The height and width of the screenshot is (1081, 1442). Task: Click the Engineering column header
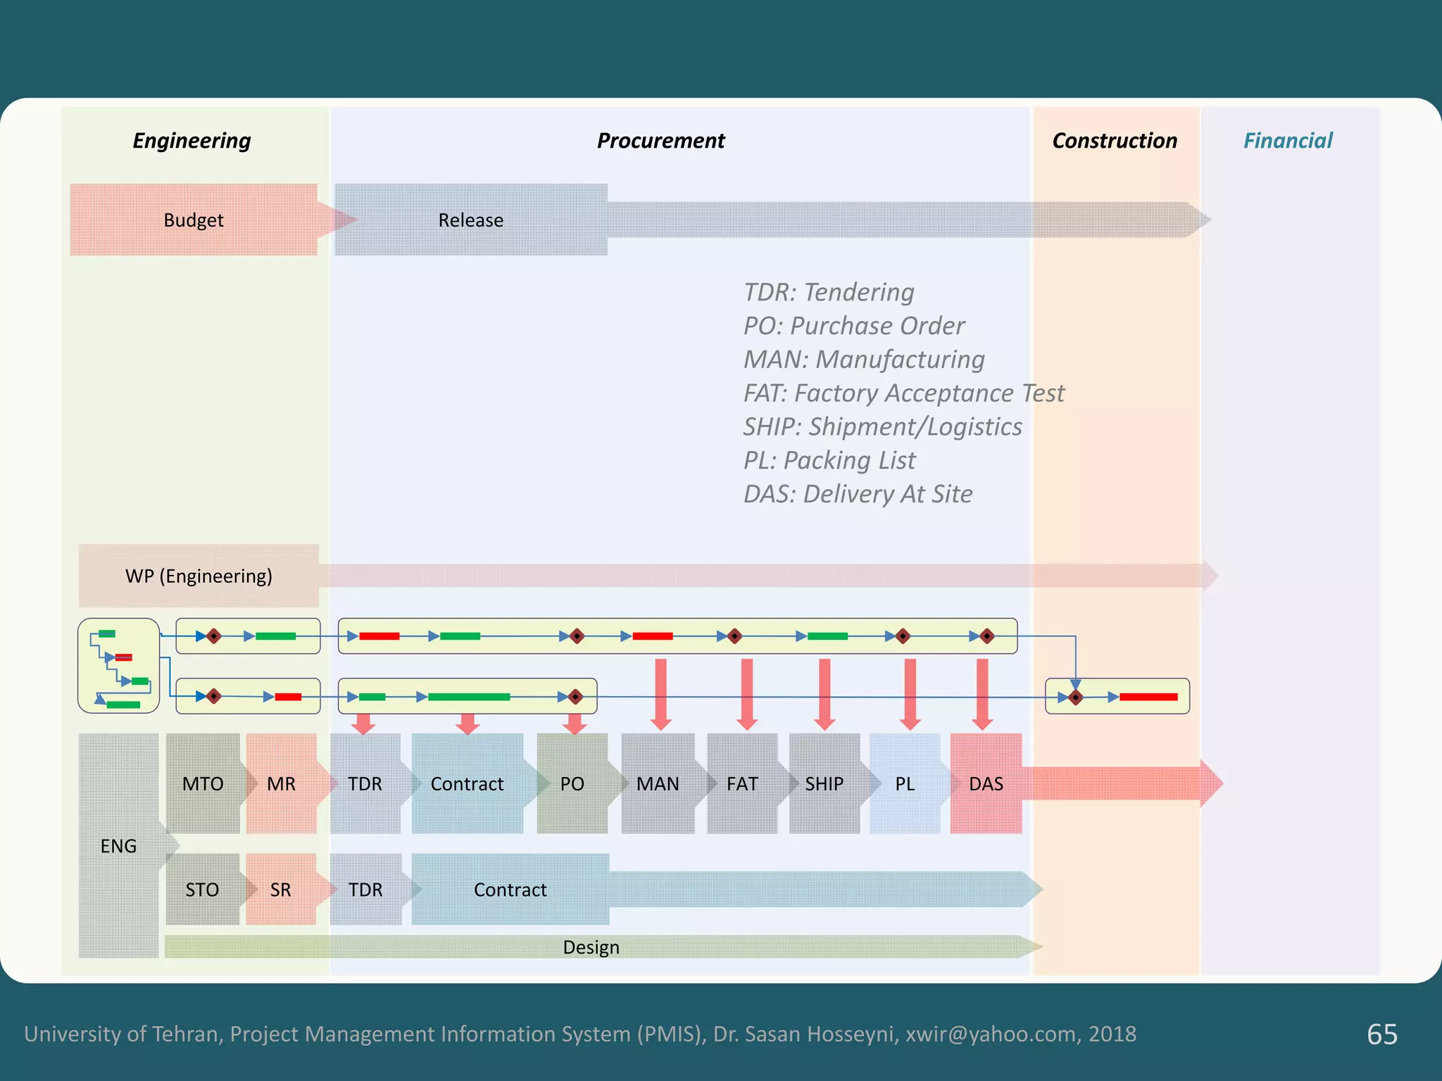192,141
